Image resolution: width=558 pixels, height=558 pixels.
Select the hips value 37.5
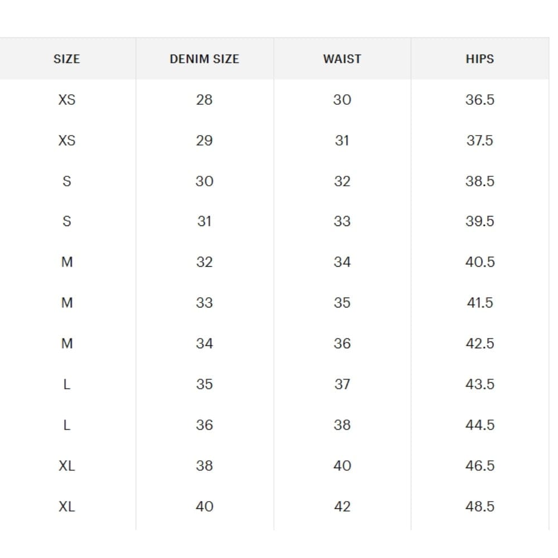480,141
